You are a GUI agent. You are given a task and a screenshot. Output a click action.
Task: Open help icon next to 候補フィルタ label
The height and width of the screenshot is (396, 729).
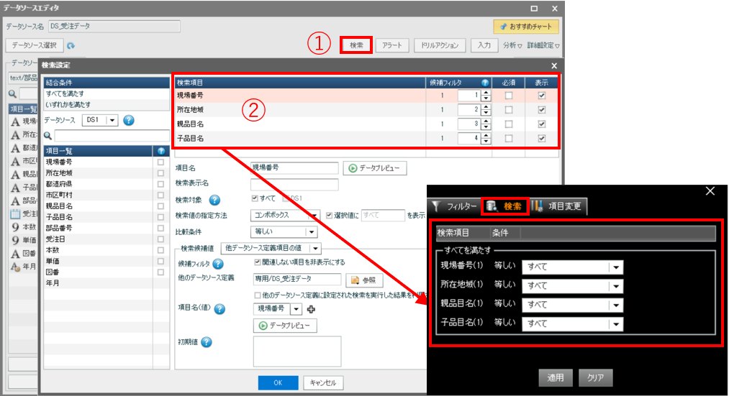pos(219,264)
